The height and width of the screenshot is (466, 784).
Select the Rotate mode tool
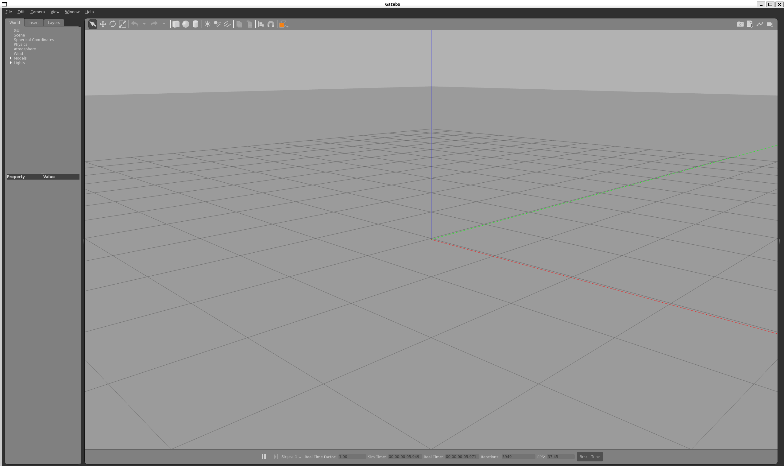112,24
